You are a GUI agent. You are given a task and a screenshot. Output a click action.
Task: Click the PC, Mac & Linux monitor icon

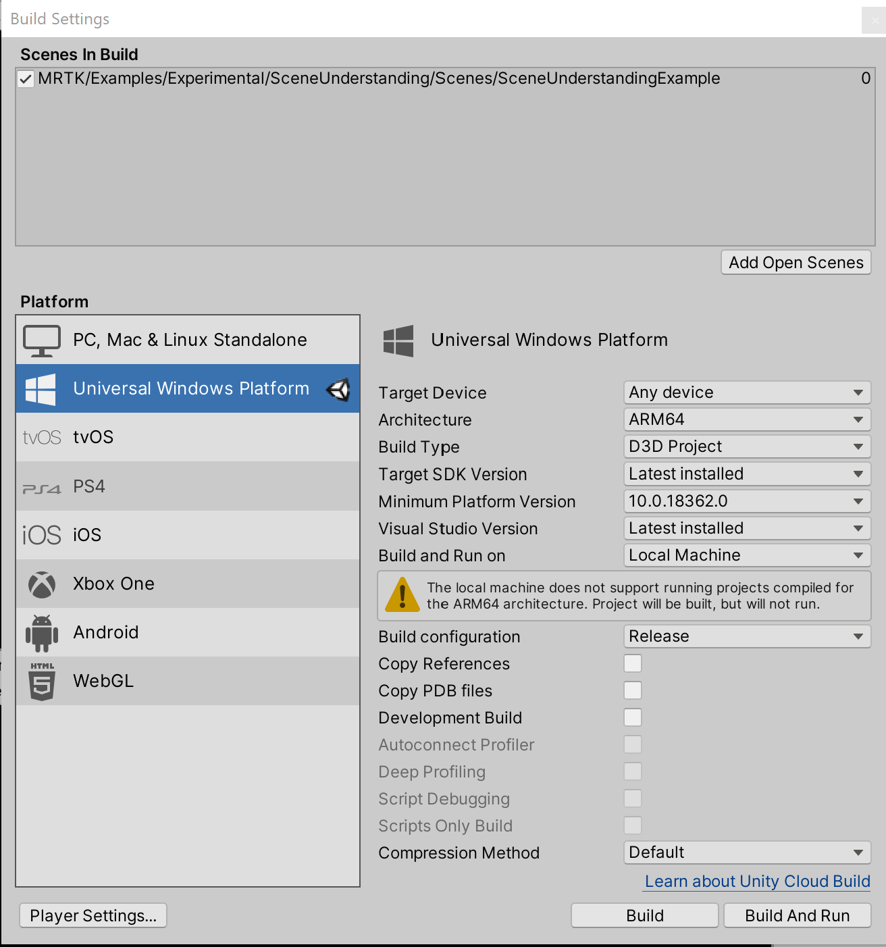pos(42,340)
